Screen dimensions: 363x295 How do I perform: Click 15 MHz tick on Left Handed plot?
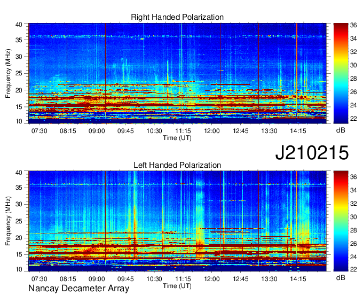pyautogui.click(x=19, y=254)
